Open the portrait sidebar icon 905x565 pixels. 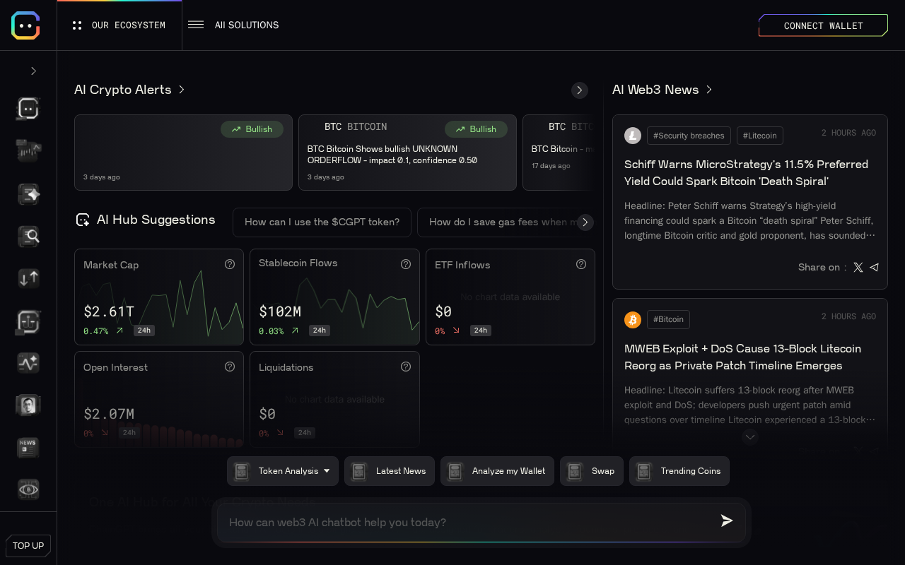point(28,405)
